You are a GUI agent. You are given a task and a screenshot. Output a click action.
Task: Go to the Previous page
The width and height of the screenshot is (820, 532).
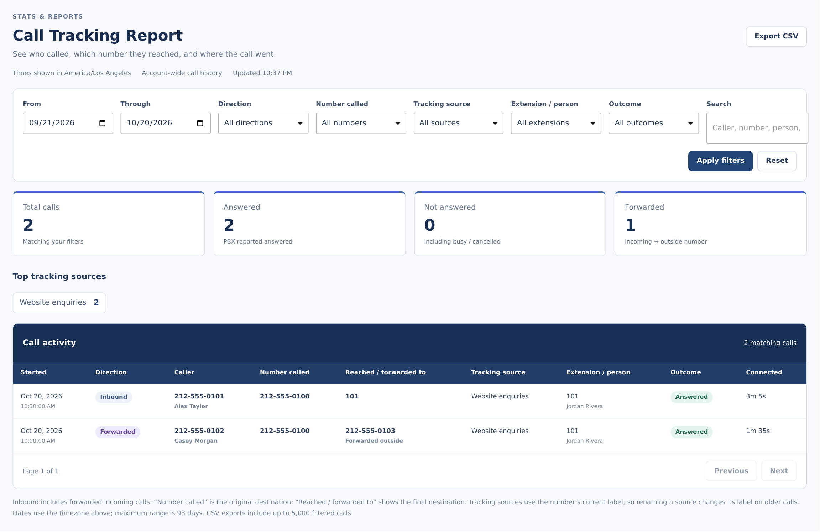(x=731, y=471)
